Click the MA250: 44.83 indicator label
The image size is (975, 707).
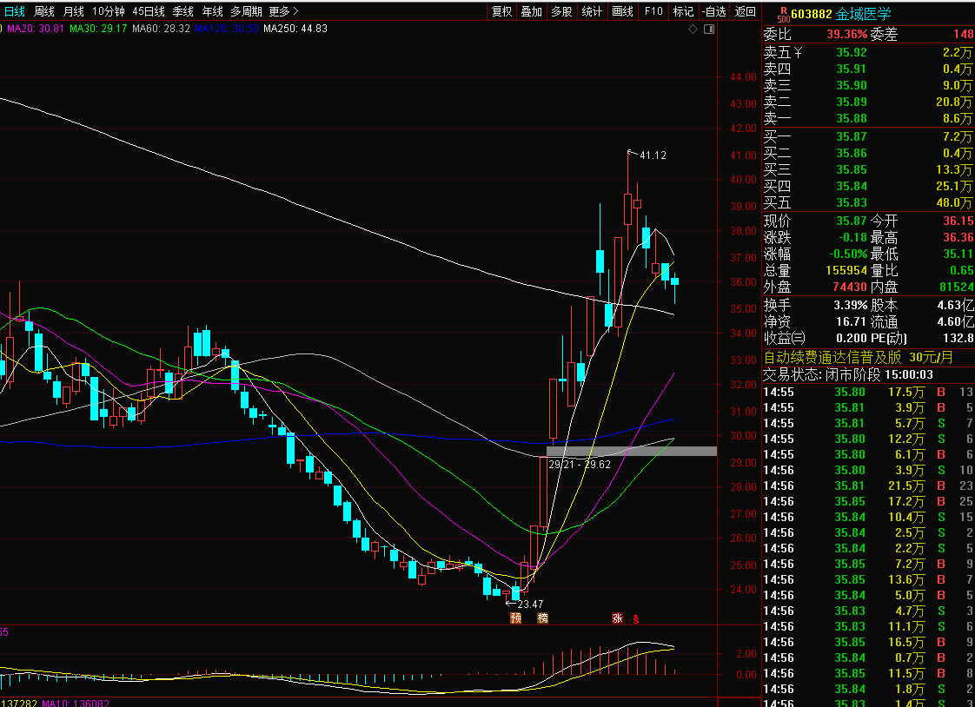(x=295, y=29)
